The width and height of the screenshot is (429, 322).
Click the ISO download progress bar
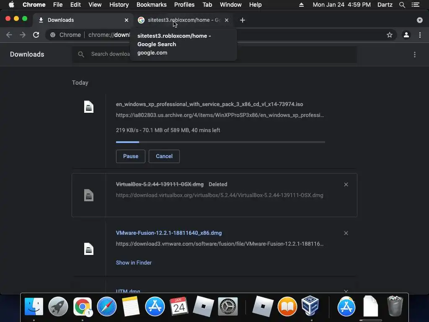[x=220, y=142]
